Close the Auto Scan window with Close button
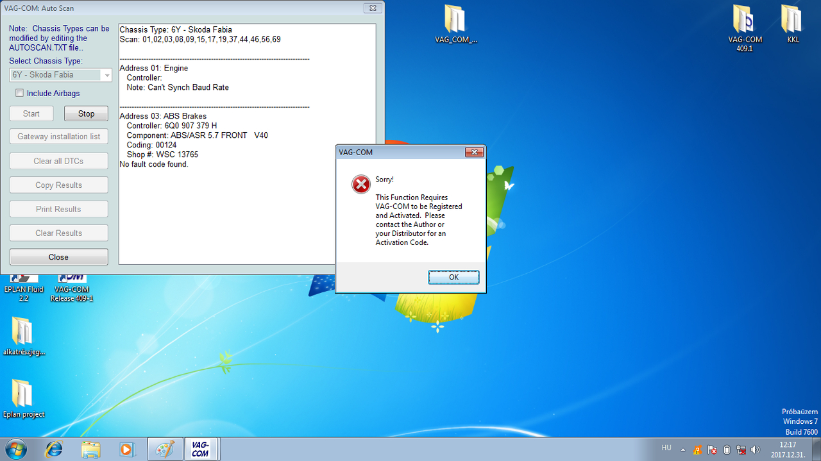Screen dimensions: 821x461 [x=59, y=257]
